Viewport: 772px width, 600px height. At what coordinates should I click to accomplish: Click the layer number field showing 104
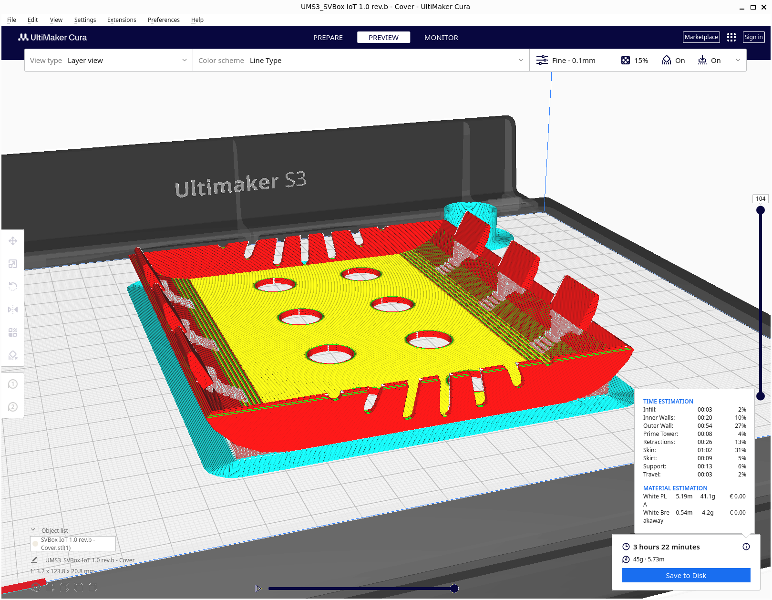coord(761,199)
